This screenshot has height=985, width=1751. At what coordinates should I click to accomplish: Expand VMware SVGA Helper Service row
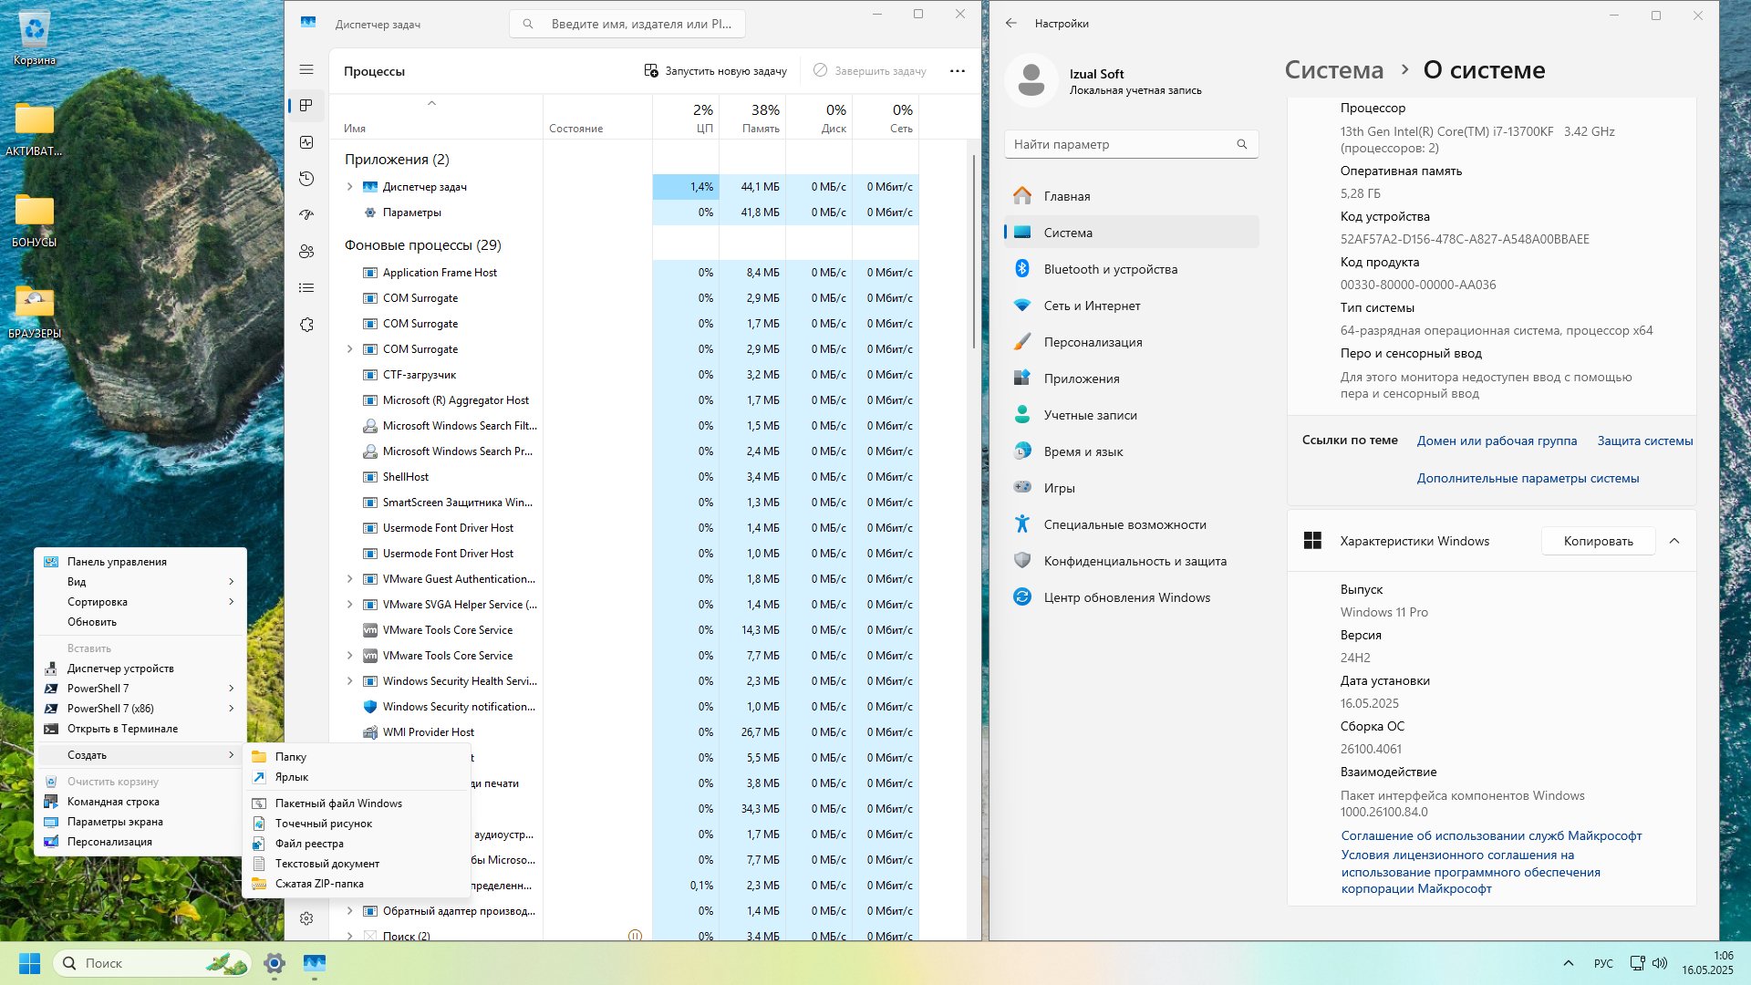[349, 604]
